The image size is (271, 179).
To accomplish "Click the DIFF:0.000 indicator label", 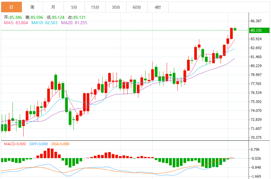I will tap(39, 144).
